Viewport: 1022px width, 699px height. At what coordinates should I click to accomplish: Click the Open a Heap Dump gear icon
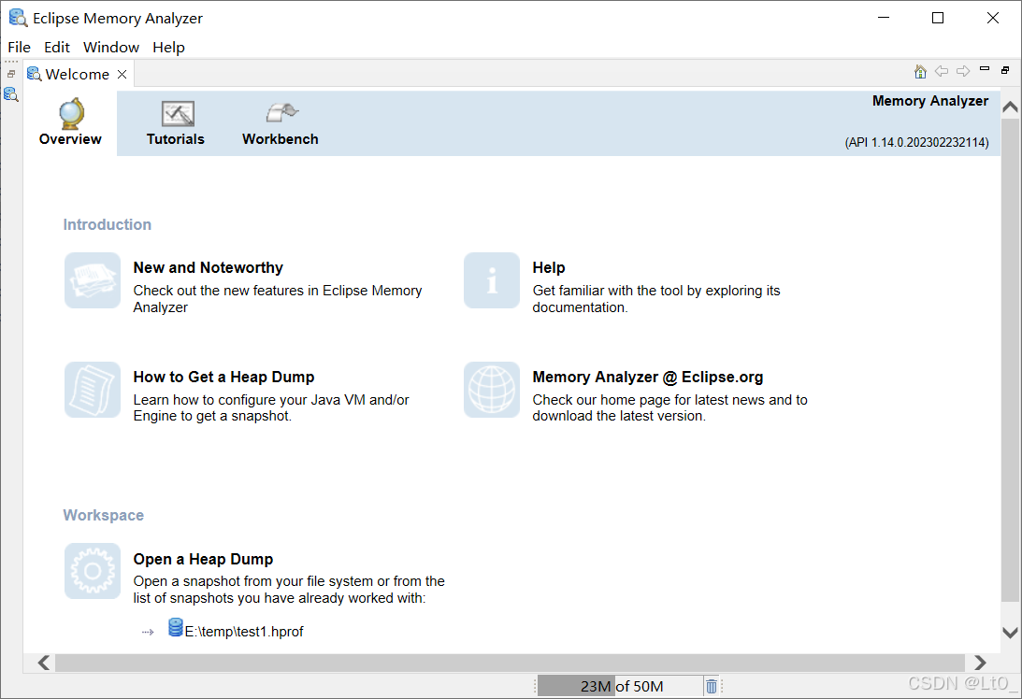(x=93, y=571)
